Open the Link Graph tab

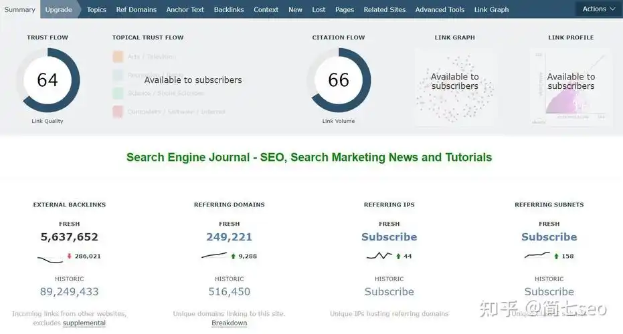[x=491, y=9]
